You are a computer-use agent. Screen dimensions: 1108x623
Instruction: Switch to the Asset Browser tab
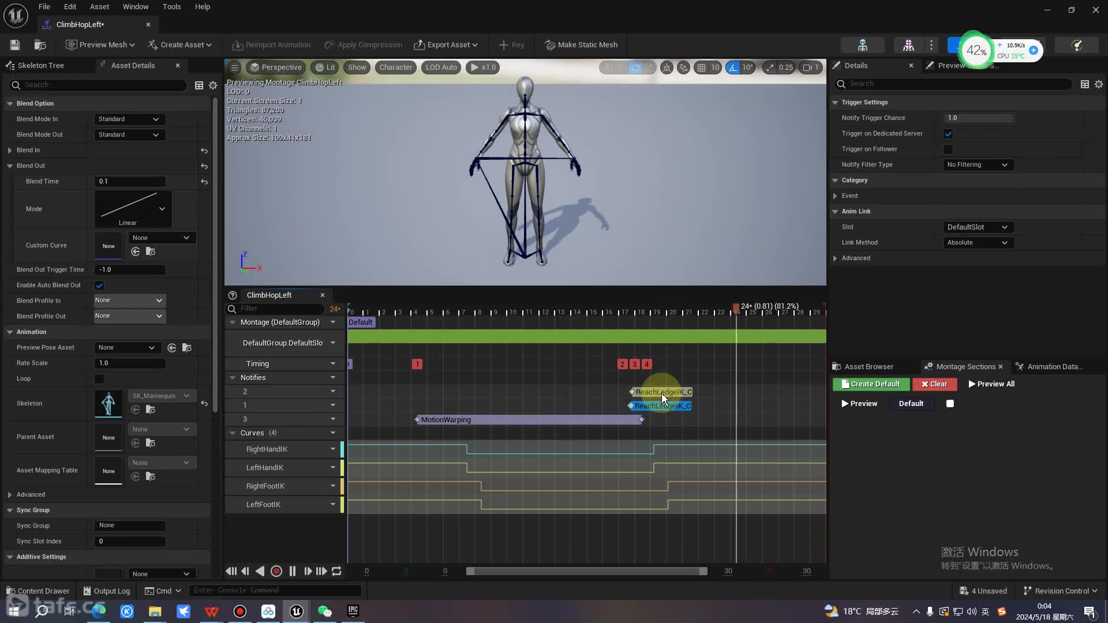(x=869, y=367)
